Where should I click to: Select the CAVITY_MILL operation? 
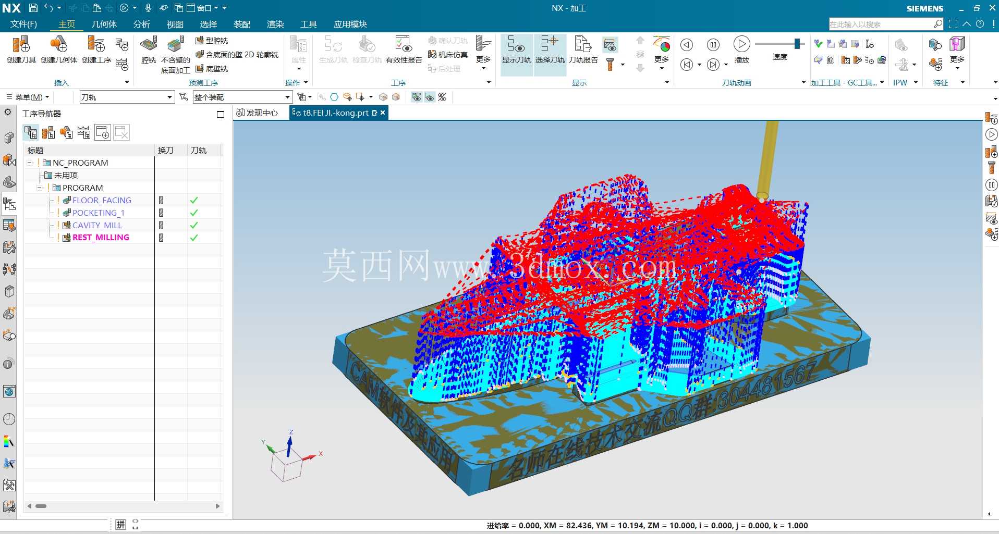pos(97,225)
